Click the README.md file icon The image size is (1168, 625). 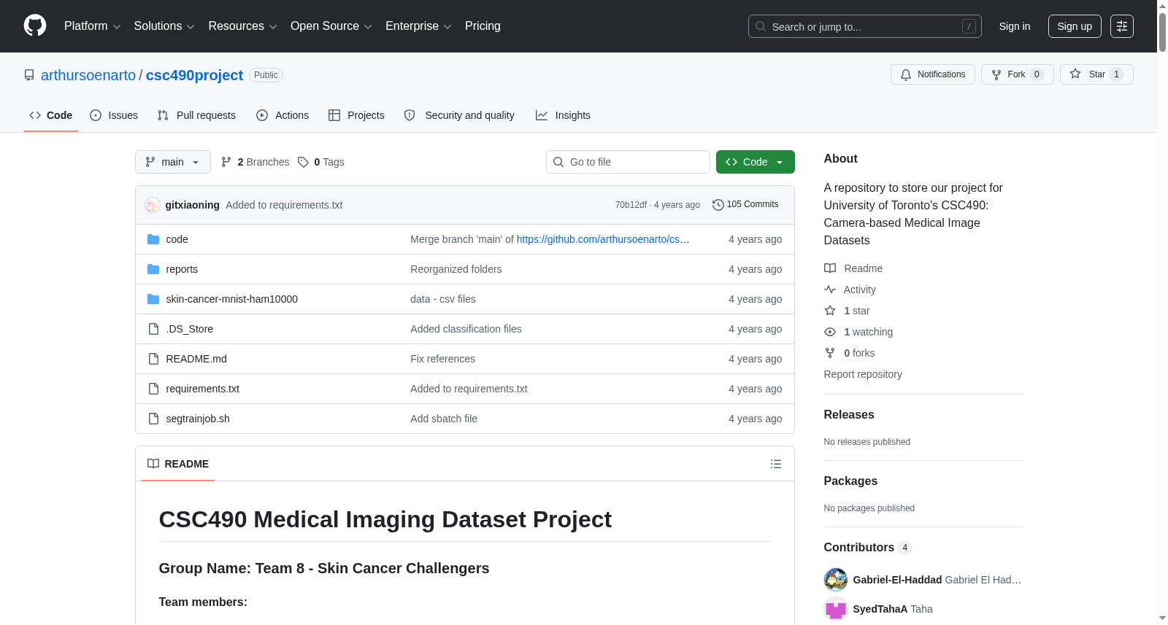coord(153,359)
